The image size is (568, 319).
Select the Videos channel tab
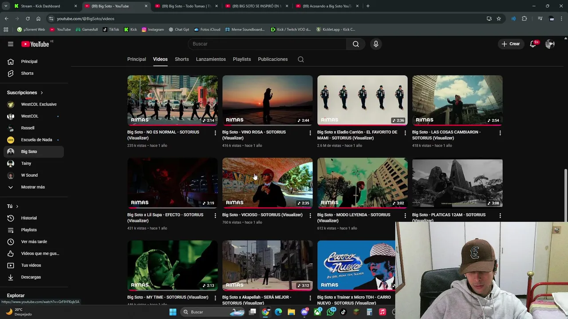(160, 59)
